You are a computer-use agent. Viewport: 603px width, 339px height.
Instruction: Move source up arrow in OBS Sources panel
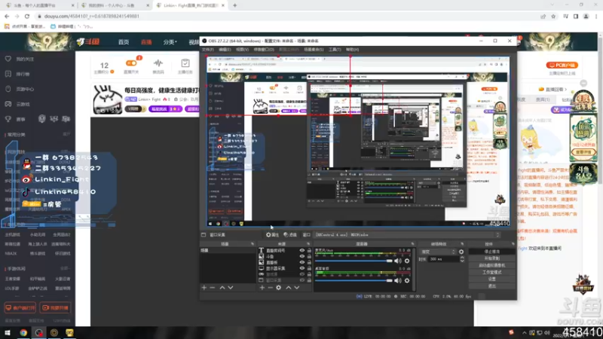click(289, 288)
